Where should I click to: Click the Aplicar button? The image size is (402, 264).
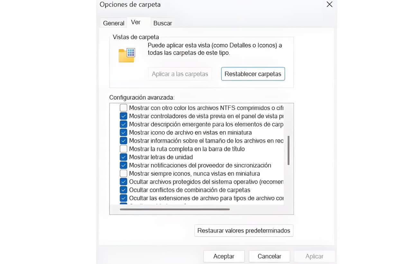pyautogui.click(x=314, y=256)
